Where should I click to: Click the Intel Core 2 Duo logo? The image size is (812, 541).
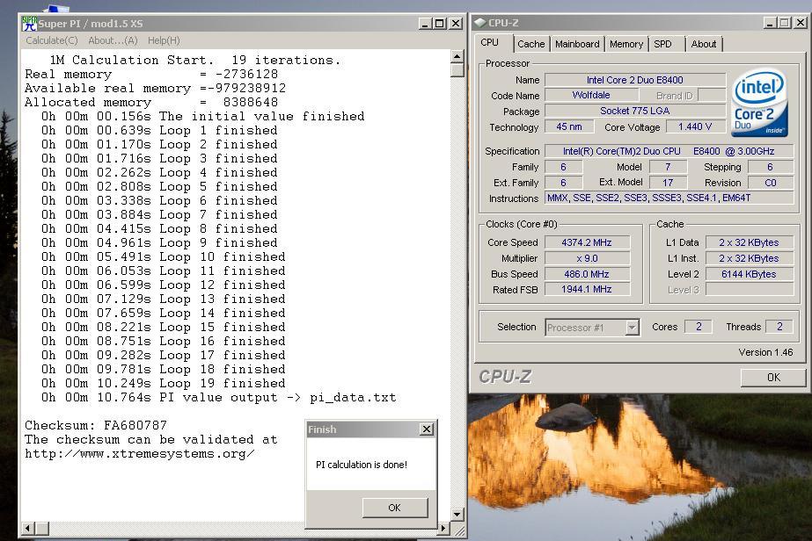click(760, 104)
